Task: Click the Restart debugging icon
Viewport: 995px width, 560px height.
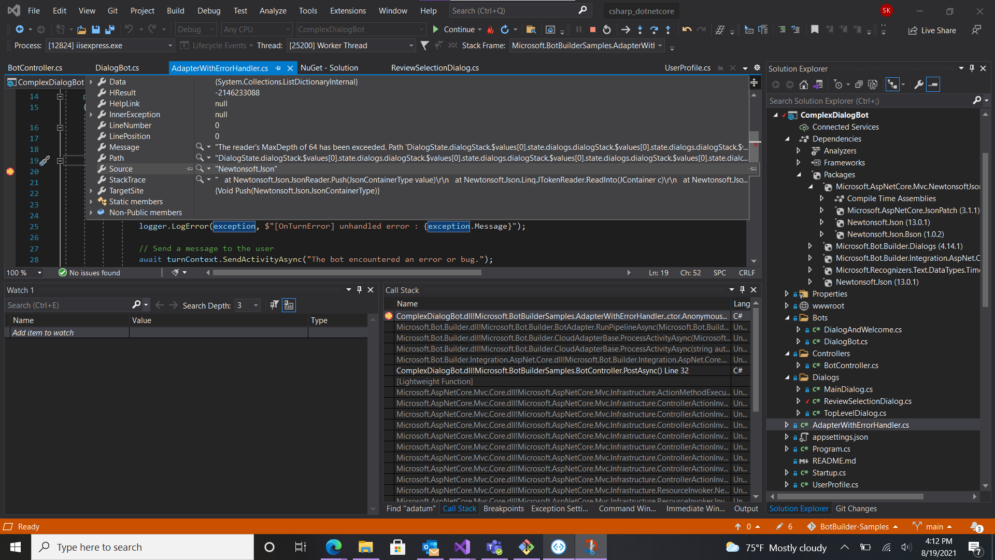Action: coord(607,30)
